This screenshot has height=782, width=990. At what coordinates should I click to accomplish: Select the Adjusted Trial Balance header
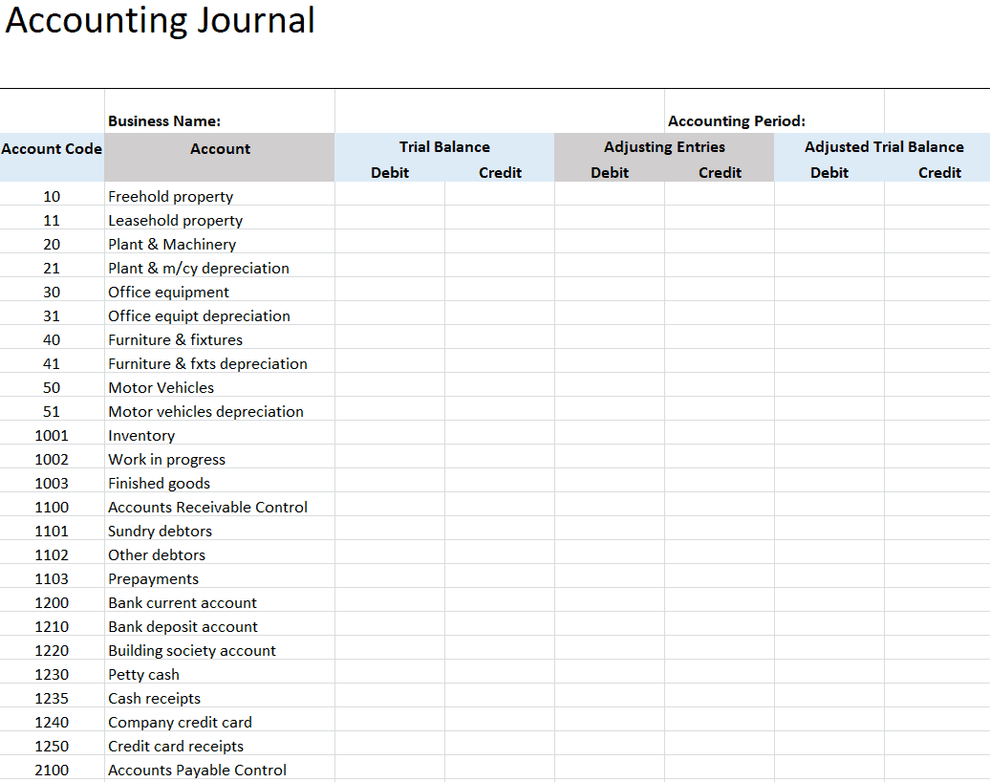(x=883, y=146)
